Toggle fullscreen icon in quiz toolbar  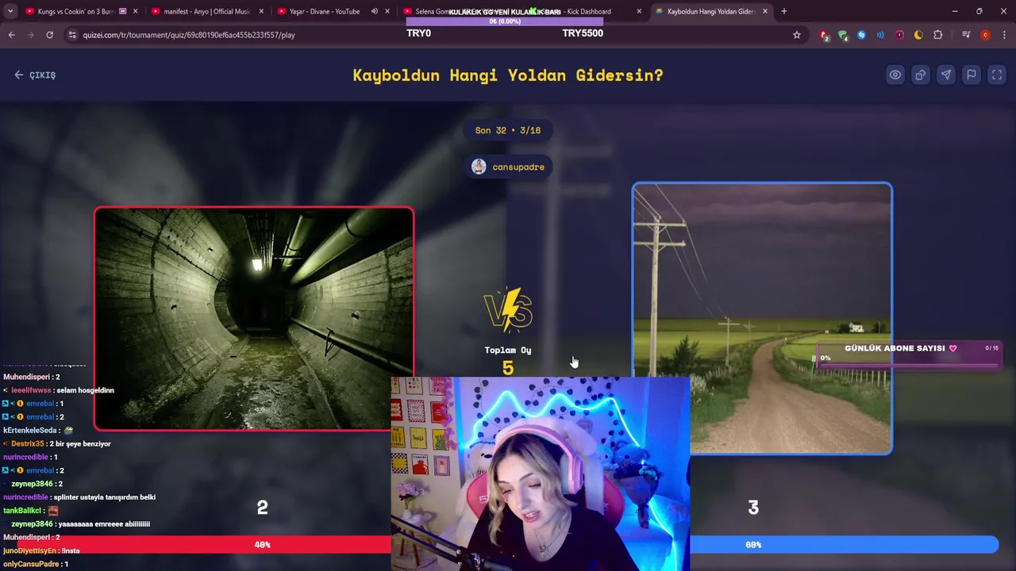coord(997,75)
